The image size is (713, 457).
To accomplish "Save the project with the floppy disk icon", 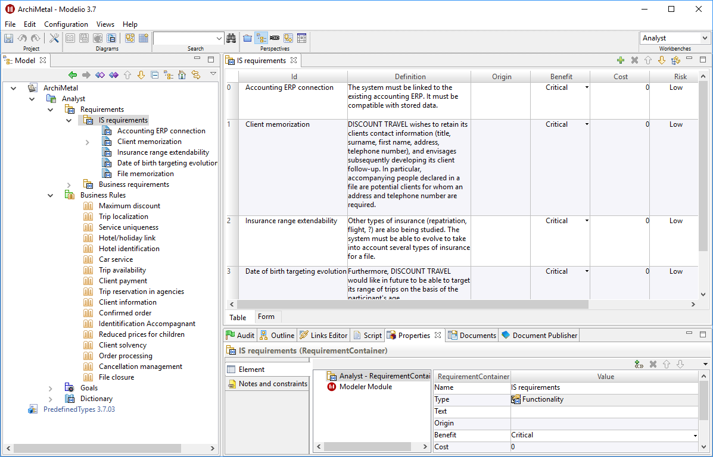I will coord(9,38).
